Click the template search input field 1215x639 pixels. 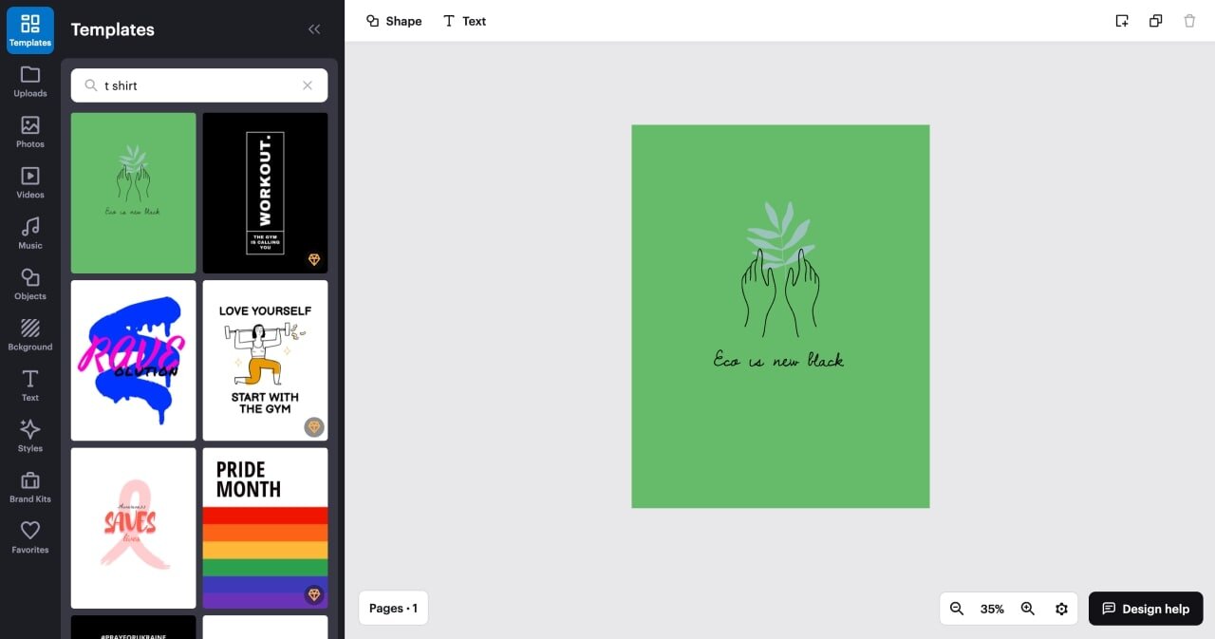tap(199, 85)
